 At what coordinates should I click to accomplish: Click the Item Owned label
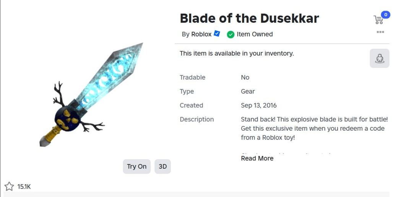tap(255, 34)
